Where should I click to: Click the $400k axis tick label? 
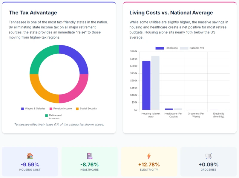[x=134, y=51]
